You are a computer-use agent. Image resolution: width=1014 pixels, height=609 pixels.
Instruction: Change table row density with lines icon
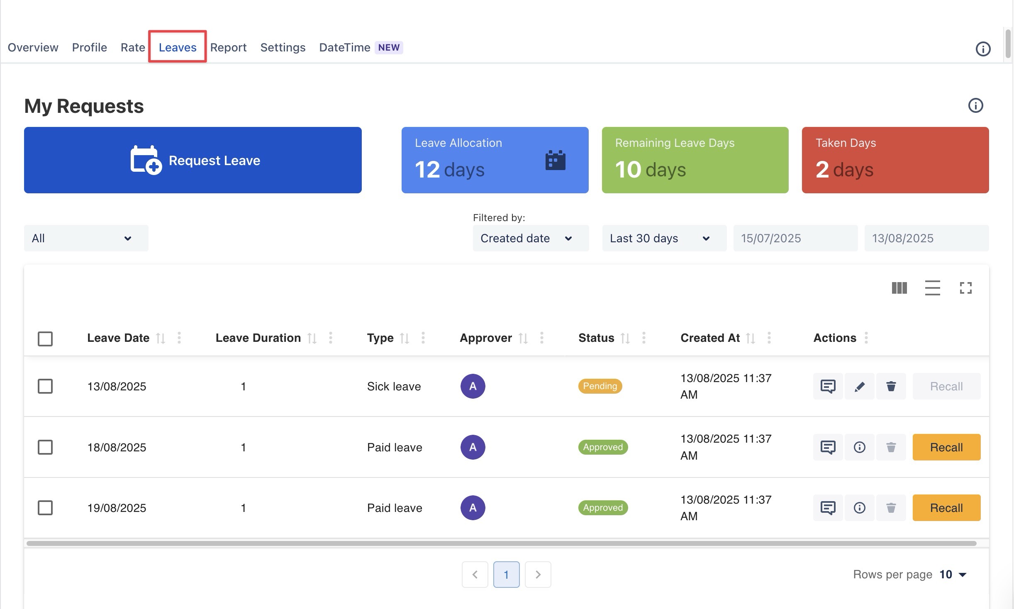click(932, 288)
